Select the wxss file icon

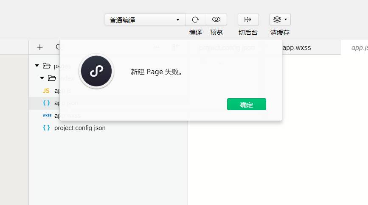(x=47, y=115)
